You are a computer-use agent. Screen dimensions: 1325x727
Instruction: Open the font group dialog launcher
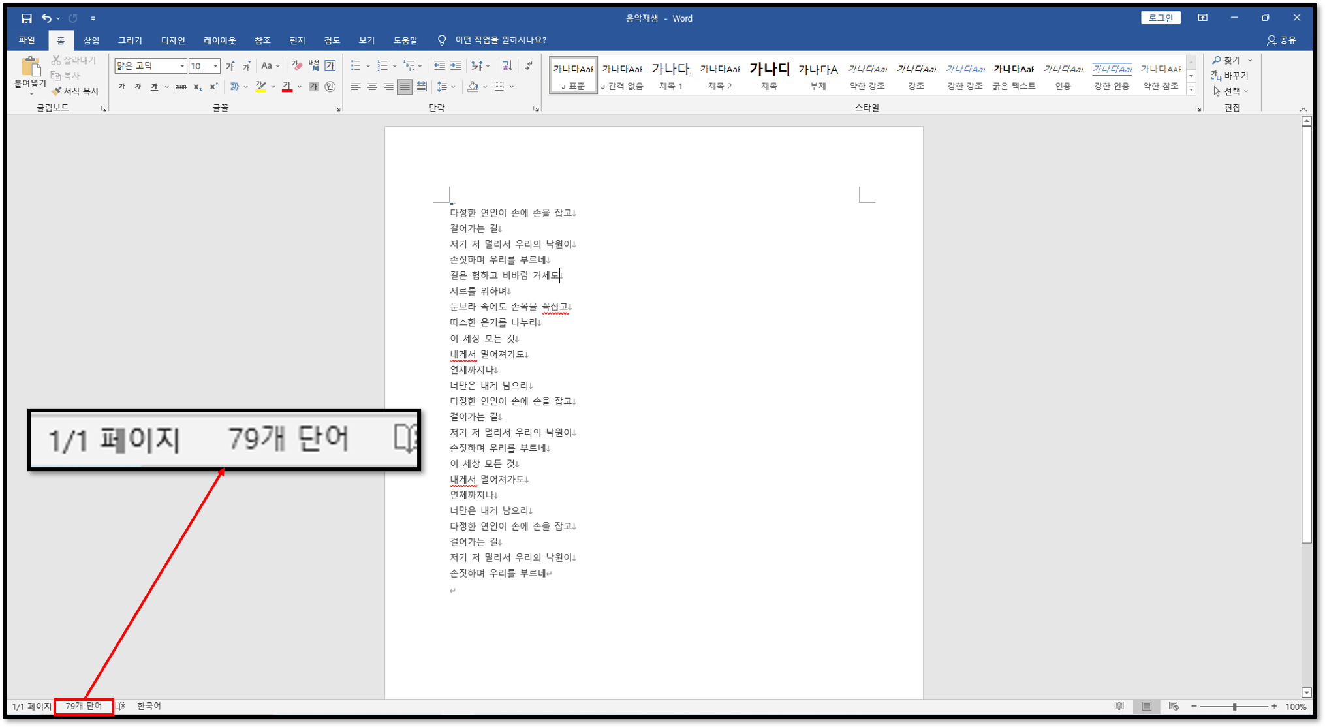(x=337, y=108)
